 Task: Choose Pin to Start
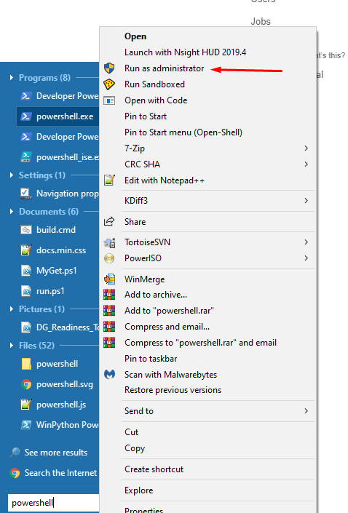[146, 116]
